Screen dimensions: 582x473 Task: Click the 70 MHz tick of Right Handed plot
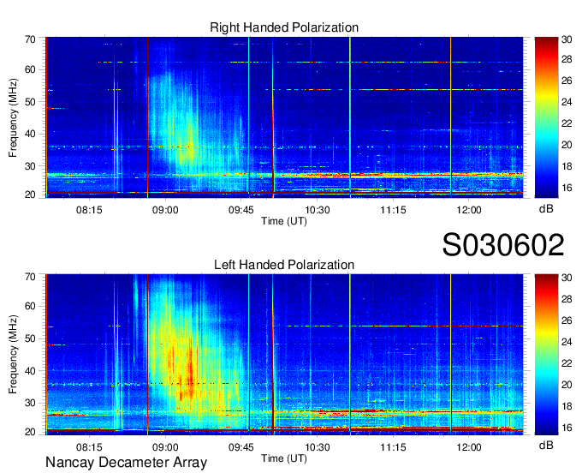click(30, 39)
